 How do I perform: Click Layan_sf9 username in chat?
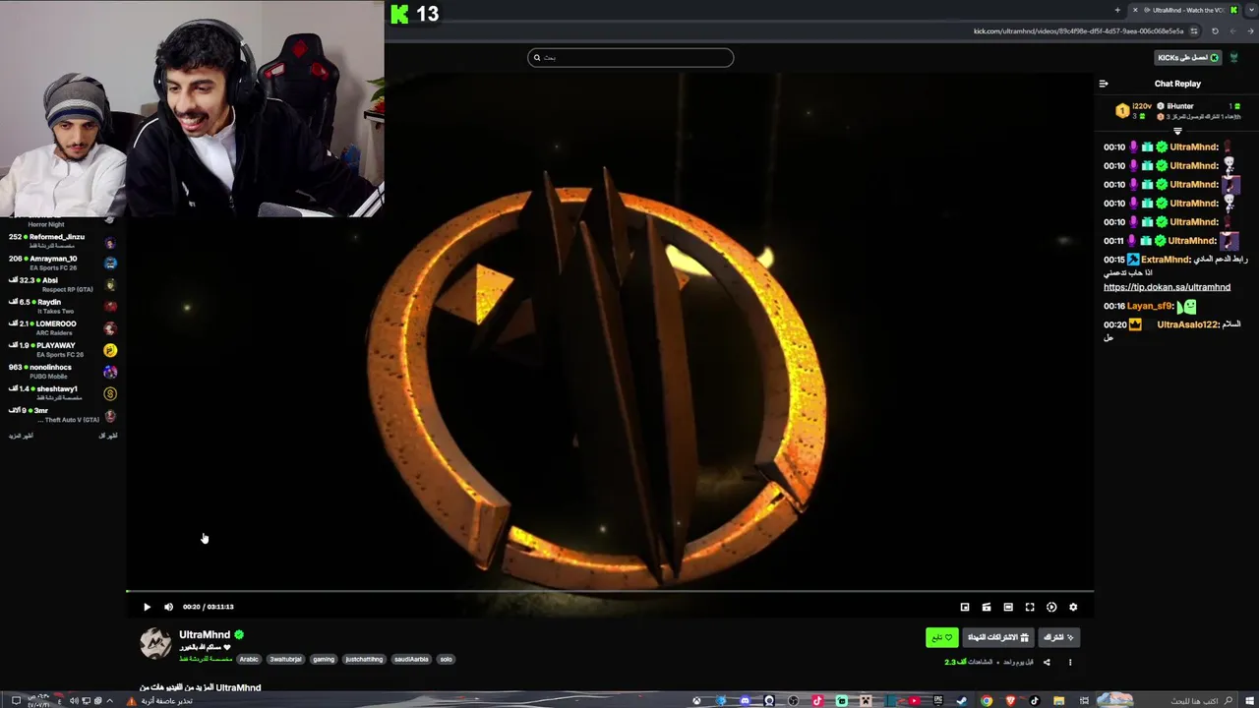point(1150,306)
